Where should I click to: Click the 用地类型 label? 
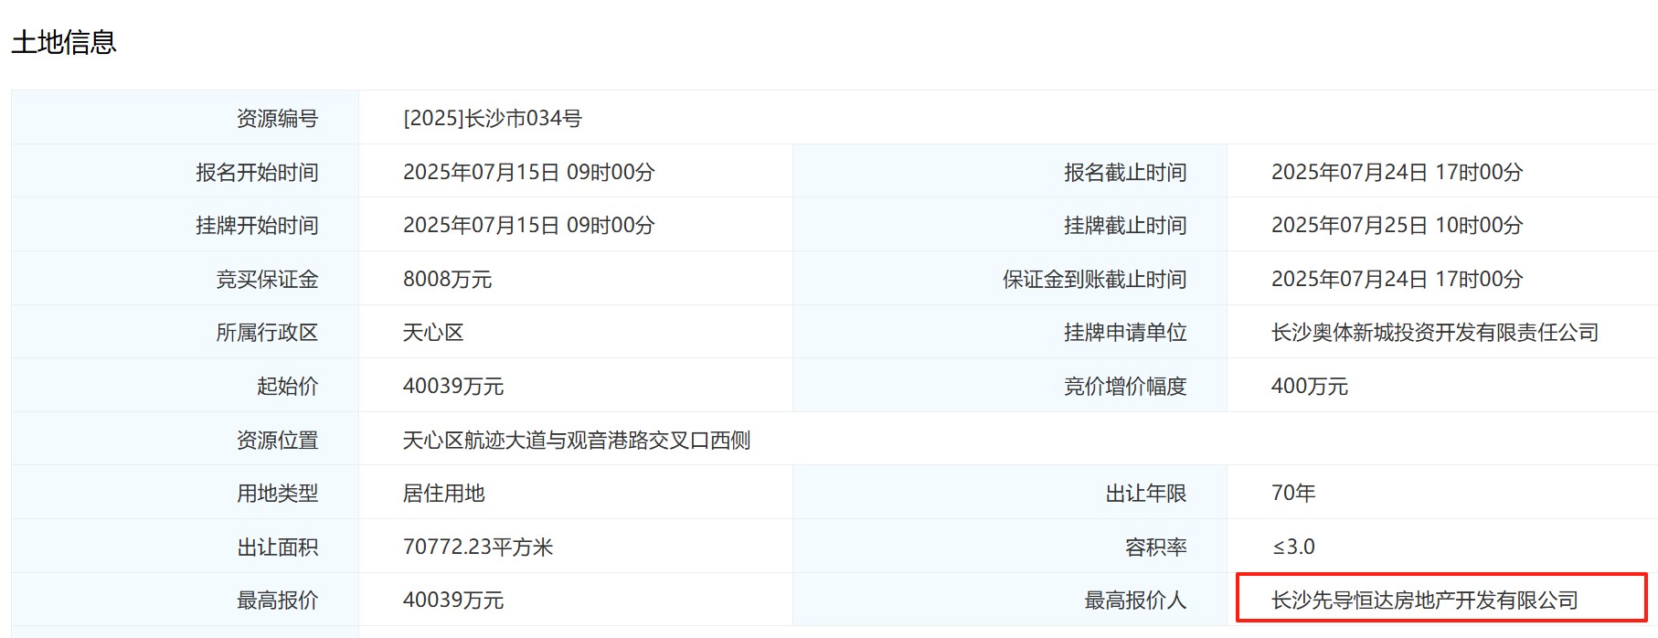click(277, 493)
